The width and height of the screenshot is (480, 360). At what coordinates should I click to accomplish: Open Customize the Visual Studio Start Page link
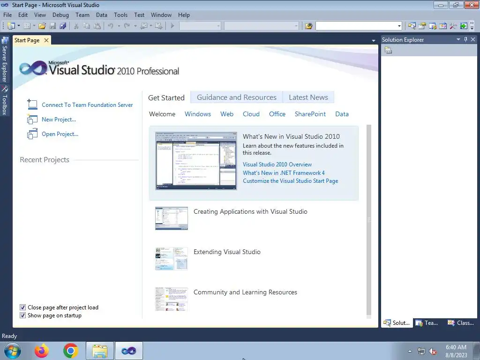[x=291, y=180]
